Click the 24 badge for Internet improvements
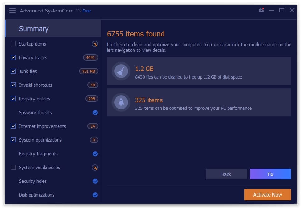The height and width of the screenshot is (209, 302). coord(93,126)
